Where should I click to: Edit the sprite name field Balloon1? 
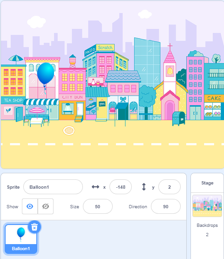pos(53,187)
